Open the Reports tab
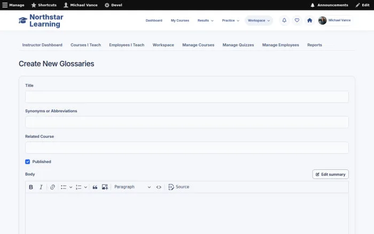Screen dimensions: 374x234 click(x=314, y=45)
